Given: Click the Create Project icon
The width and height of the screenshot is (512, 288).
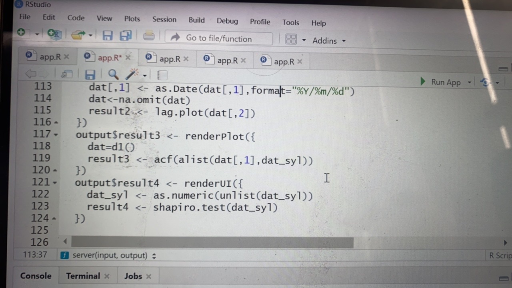Looking at the screenshot, I should click(x=54, y=34).
